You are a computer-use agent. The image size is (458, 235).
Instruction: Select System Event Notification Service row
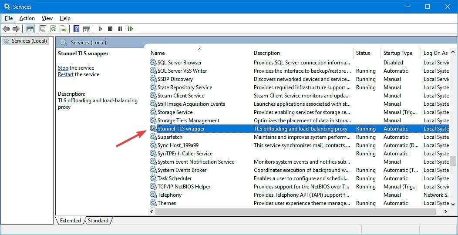[299, 162]
